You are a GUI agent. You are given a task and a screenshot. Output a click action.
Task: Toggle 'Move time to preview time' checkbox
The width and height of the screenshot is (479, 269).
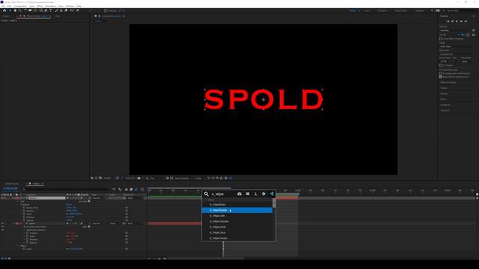[x=441, y=77]
